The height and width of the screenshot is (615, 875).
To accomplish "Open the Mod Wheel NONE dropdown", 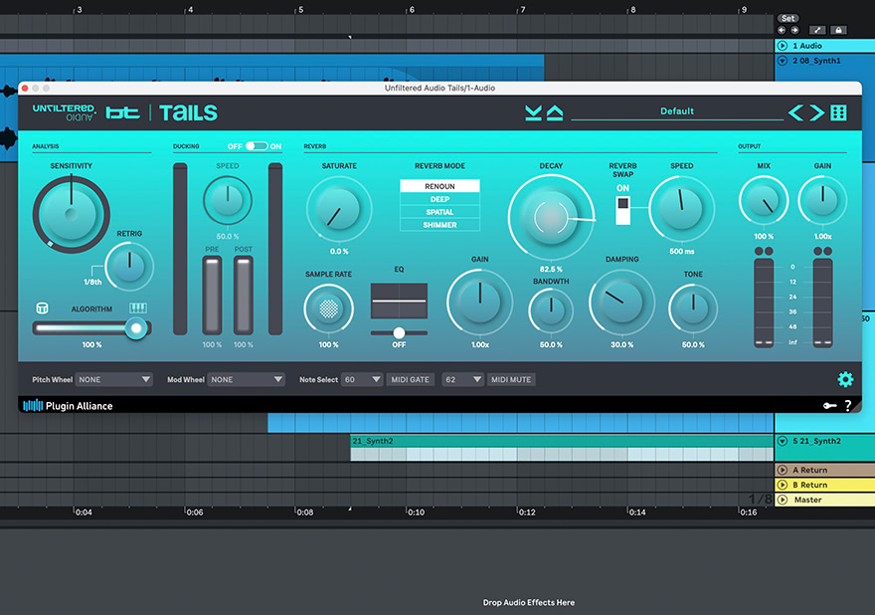I will [x=247, y=379].
